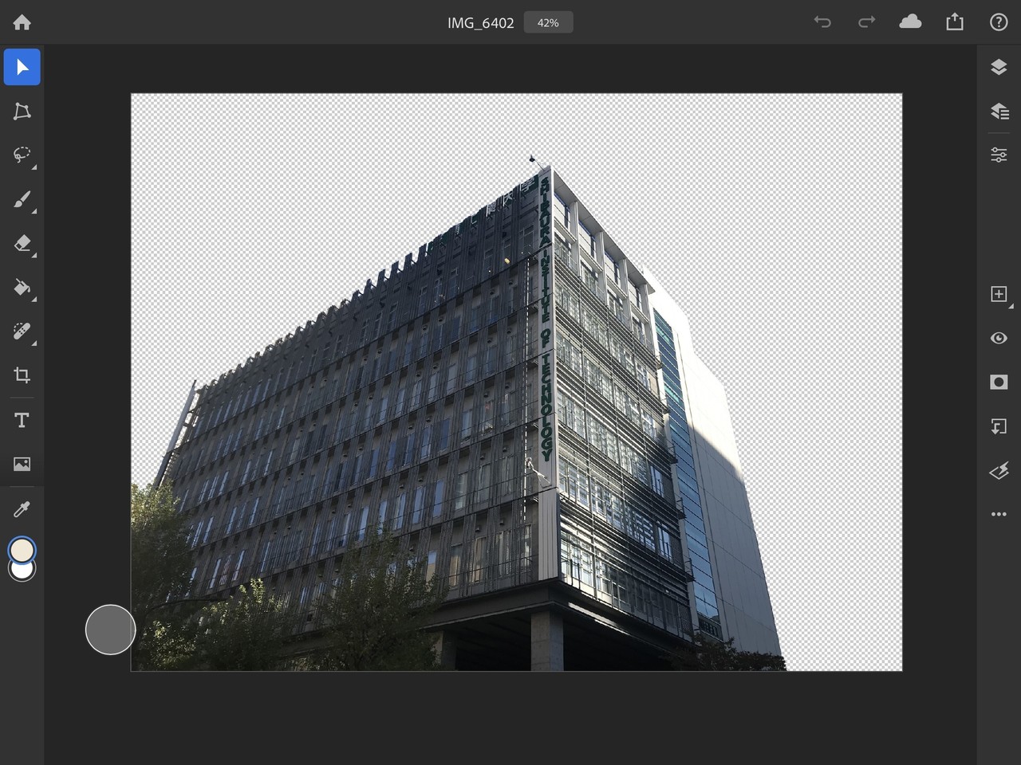Add a clipped adjustment layer

pyautogui.click(x=999, y=426)
